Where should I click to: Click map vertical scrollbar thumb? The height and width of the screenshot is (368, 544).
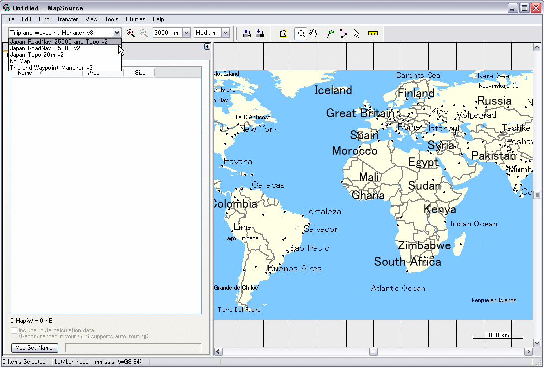[x=537, y=195]
